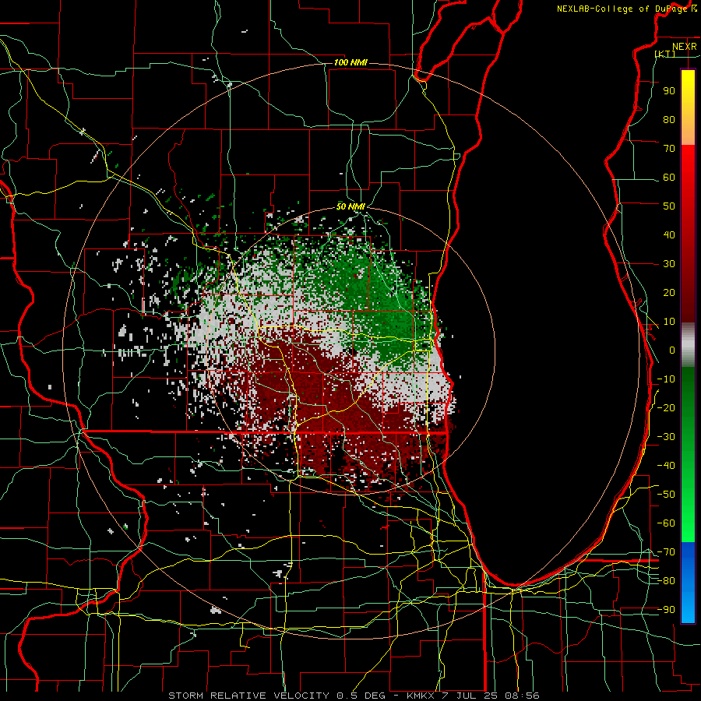The width and height of the screenshot is (701, 701).
Task: Click the positive 80 scale label
Action: point(669,119)
